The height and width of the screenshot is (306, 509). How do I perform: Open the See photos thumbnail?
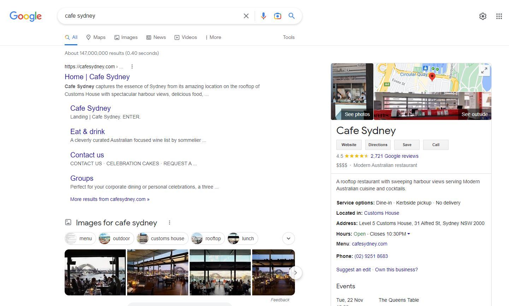[352, 92]
